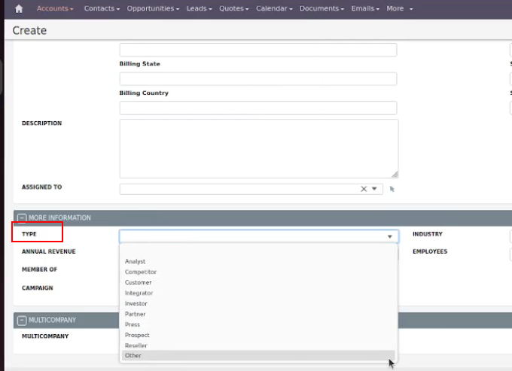Click the Home icon in navigation bar
This screenshot has height=371, width=512.
tap(19, 9)
